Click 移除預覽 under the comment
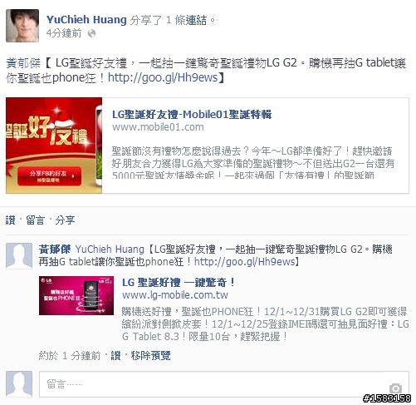 click(150, 355)
